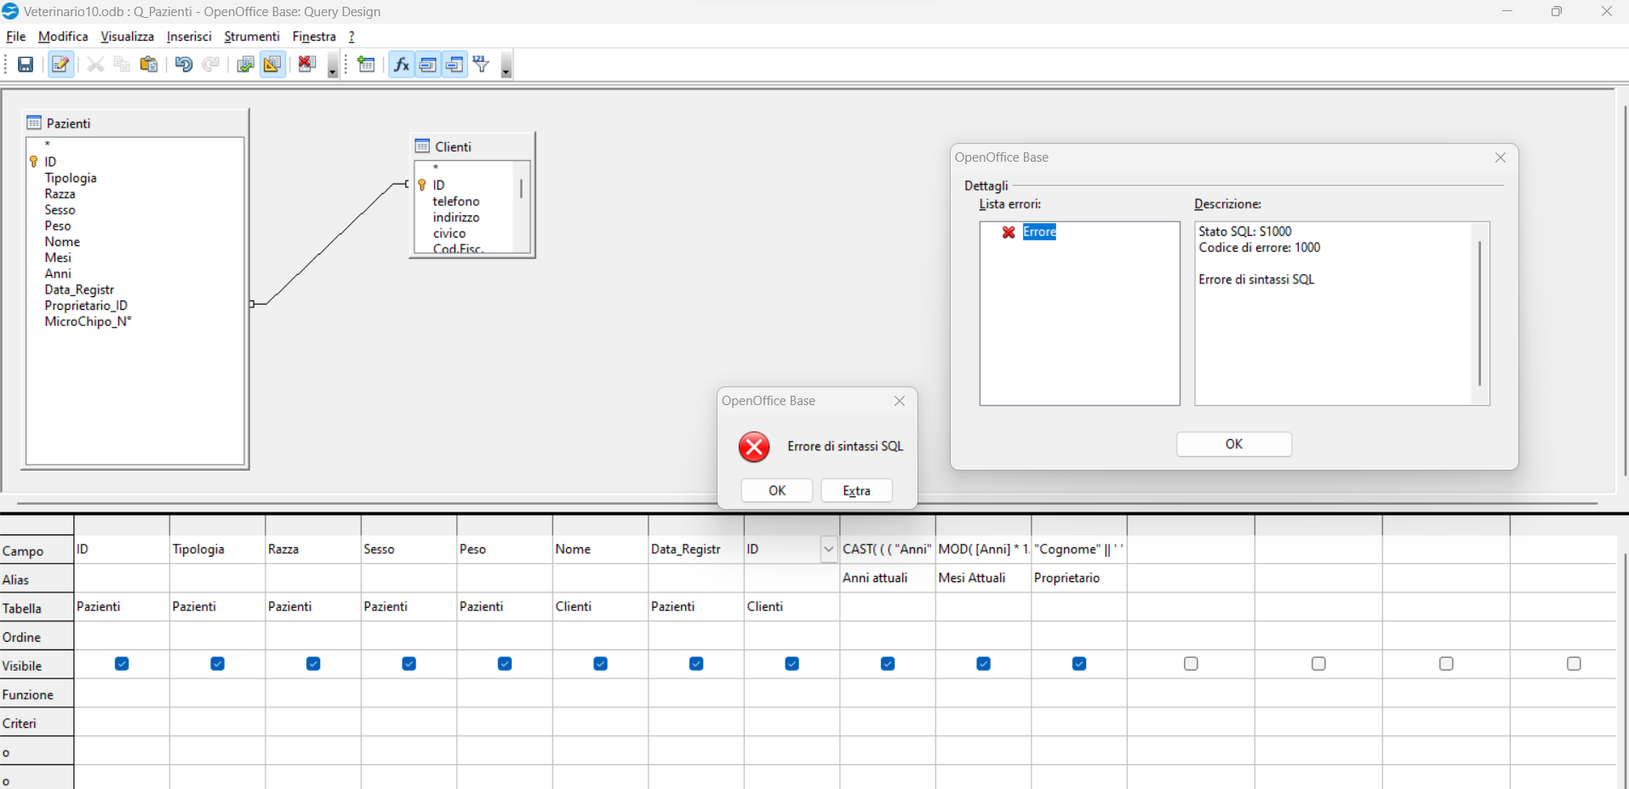Toggle the Table Name row icon
The image size is (1629, 789).
[x=428, y=65]
